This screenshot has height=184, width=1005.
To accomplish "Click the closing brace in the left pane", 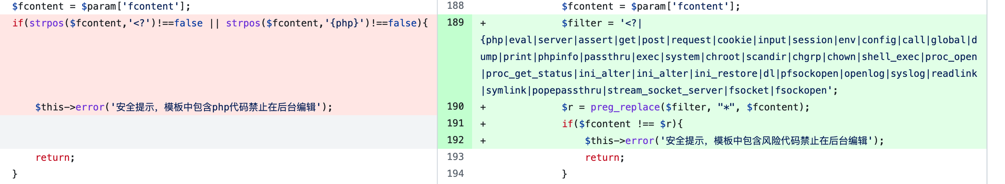I will pyautogui.click(x=15, y=174).
